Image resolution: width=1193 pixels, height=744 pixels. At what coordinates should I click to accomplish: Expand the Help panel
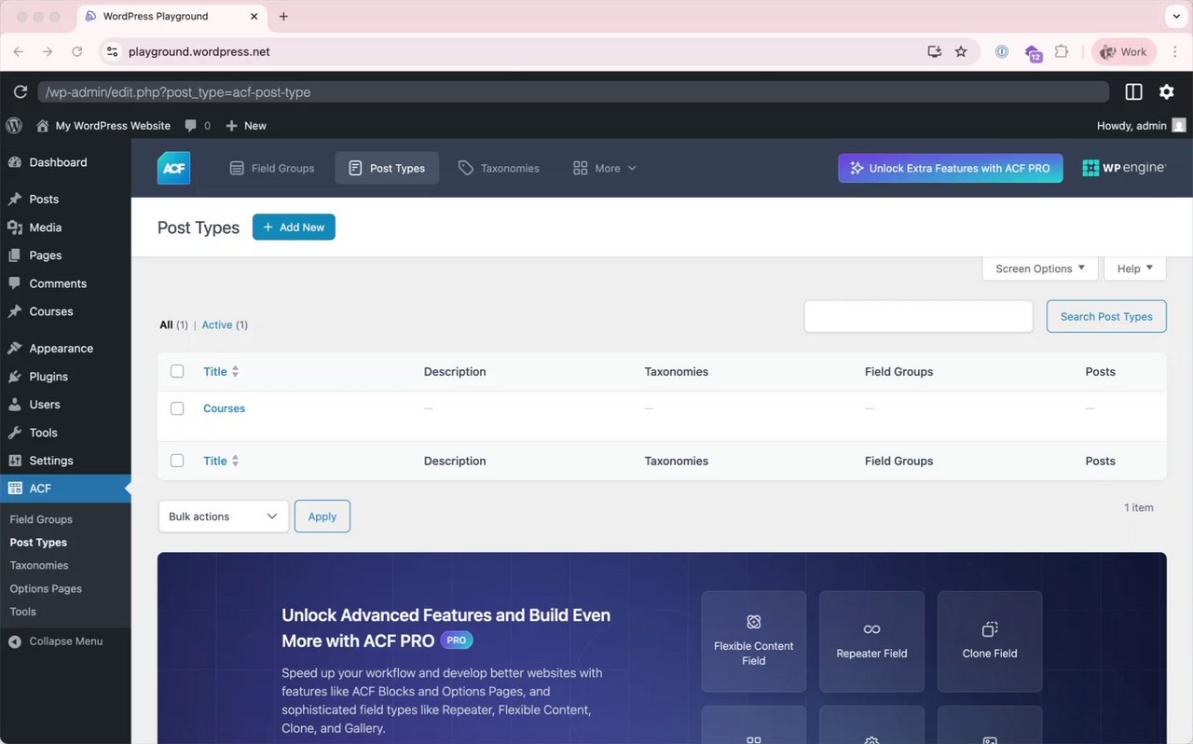[1135, 269]
